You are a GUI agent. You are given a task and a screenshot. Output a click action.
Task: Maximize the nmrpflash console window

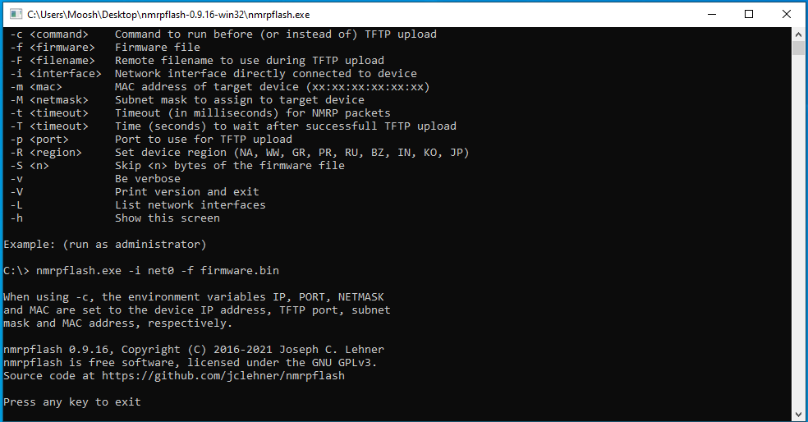pos(749,15)
